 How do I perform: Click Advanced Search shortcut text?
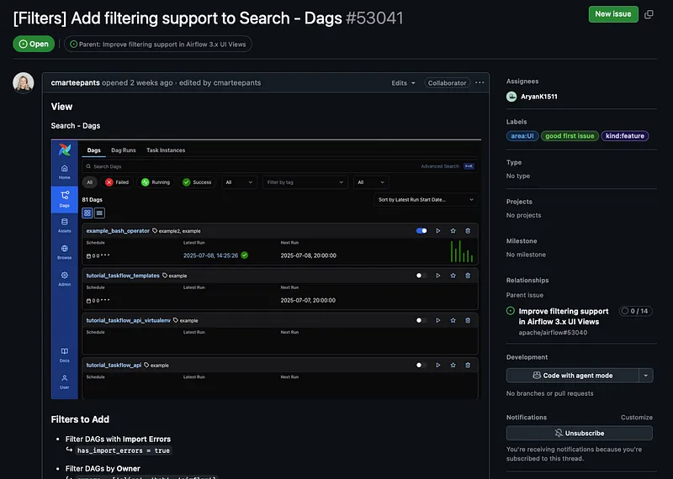(x=439, y=166)
